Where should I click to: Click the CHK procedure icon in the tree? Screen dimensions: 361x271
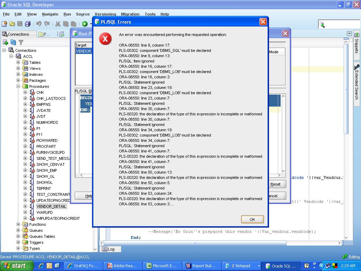(x=32, y=92)
